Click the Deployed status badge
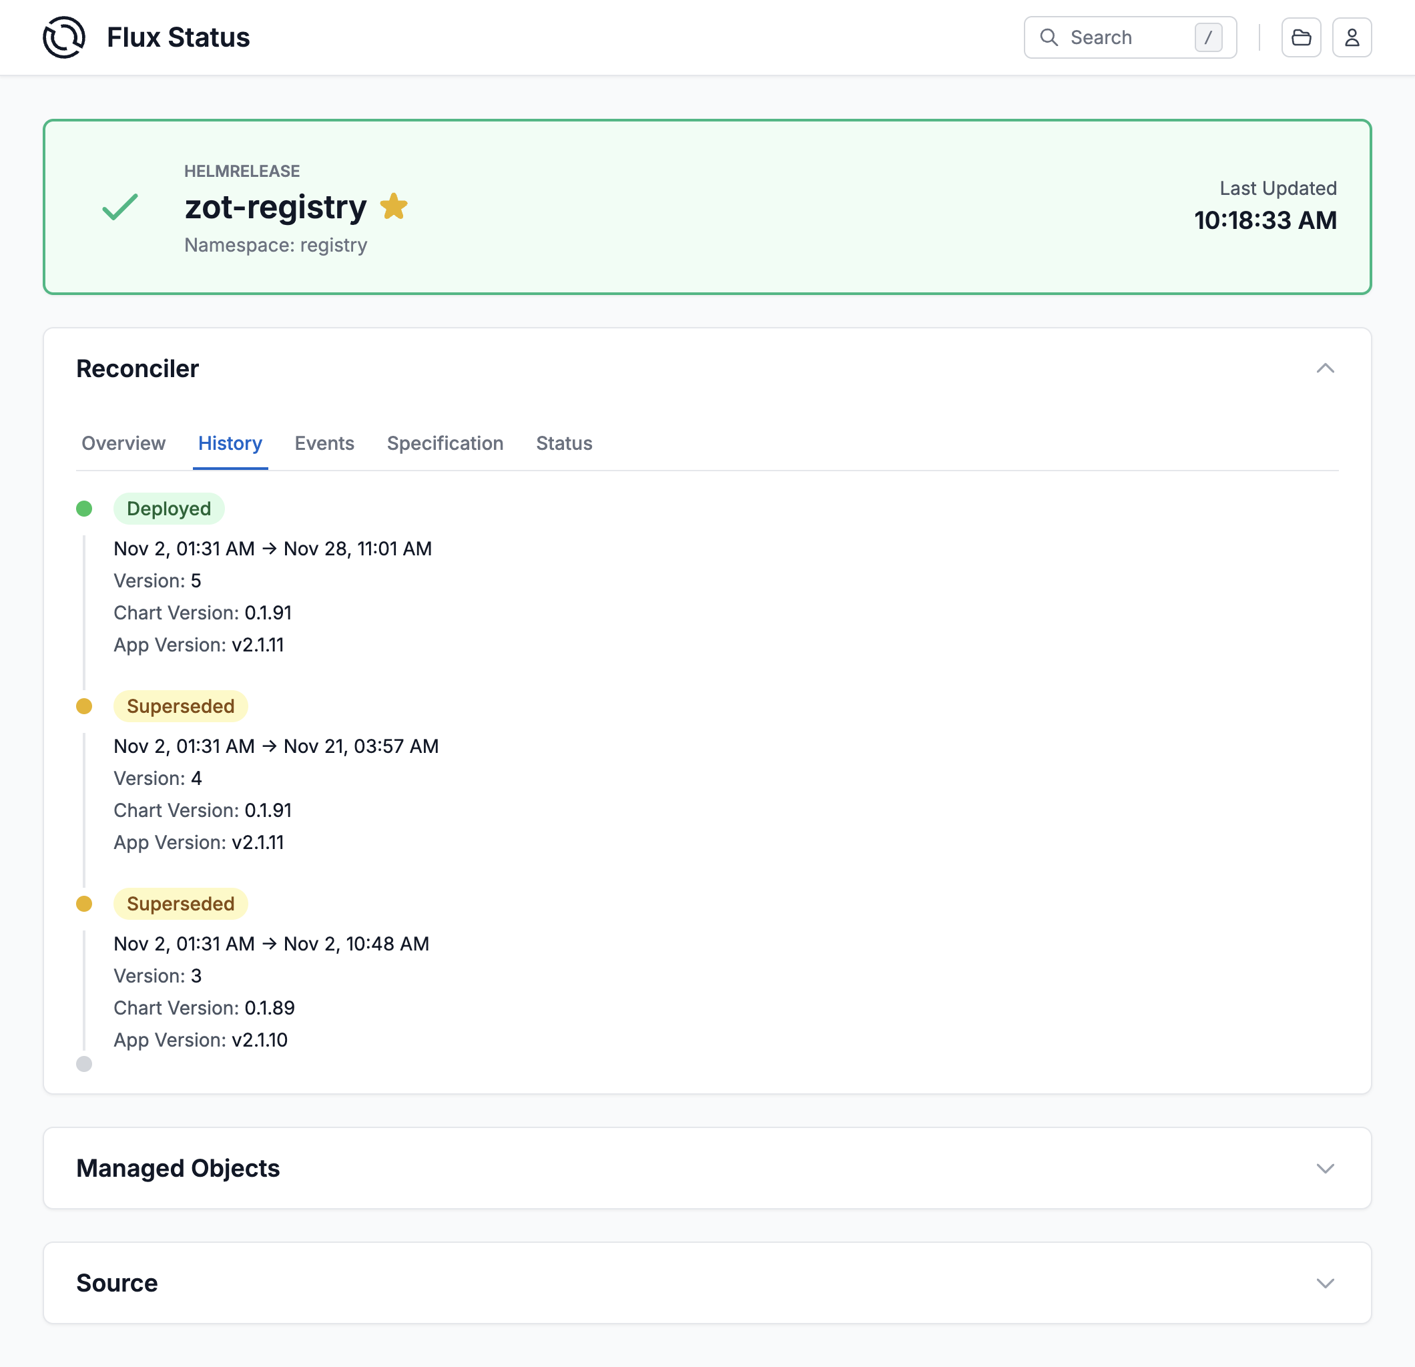 168,509
